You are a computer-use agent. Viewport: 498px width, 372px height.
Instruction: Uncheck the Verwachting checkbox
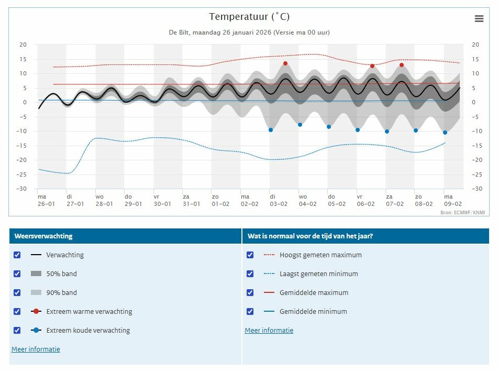[17, 255]
